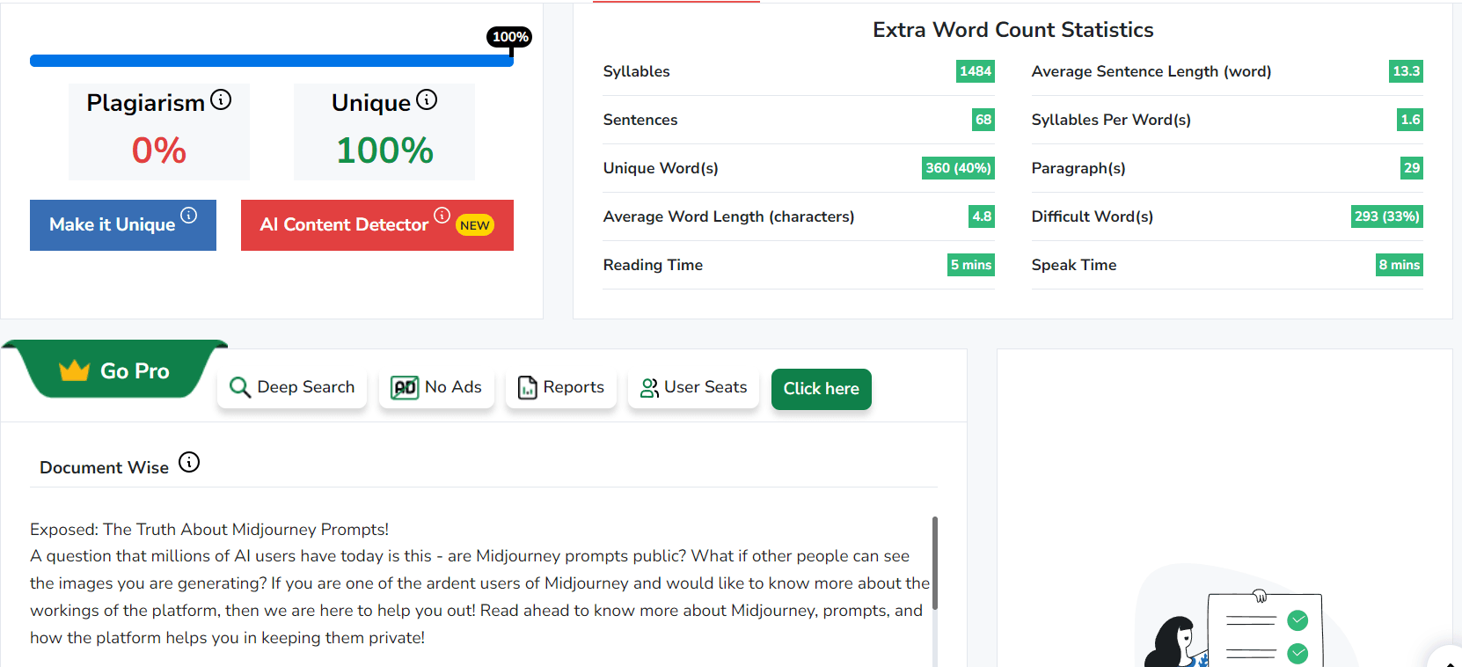Select the Go Pro tab
Image resolution: width=1462 pixels, height=667 pixels.
(x=114, y=370)
